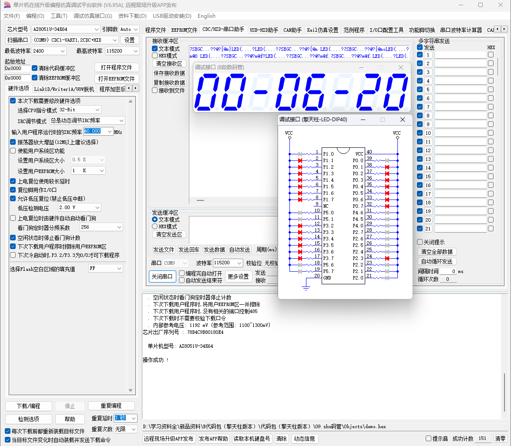511x446 pixels.
Task: Close the 8段数码管 debug window
Action: 401,67
